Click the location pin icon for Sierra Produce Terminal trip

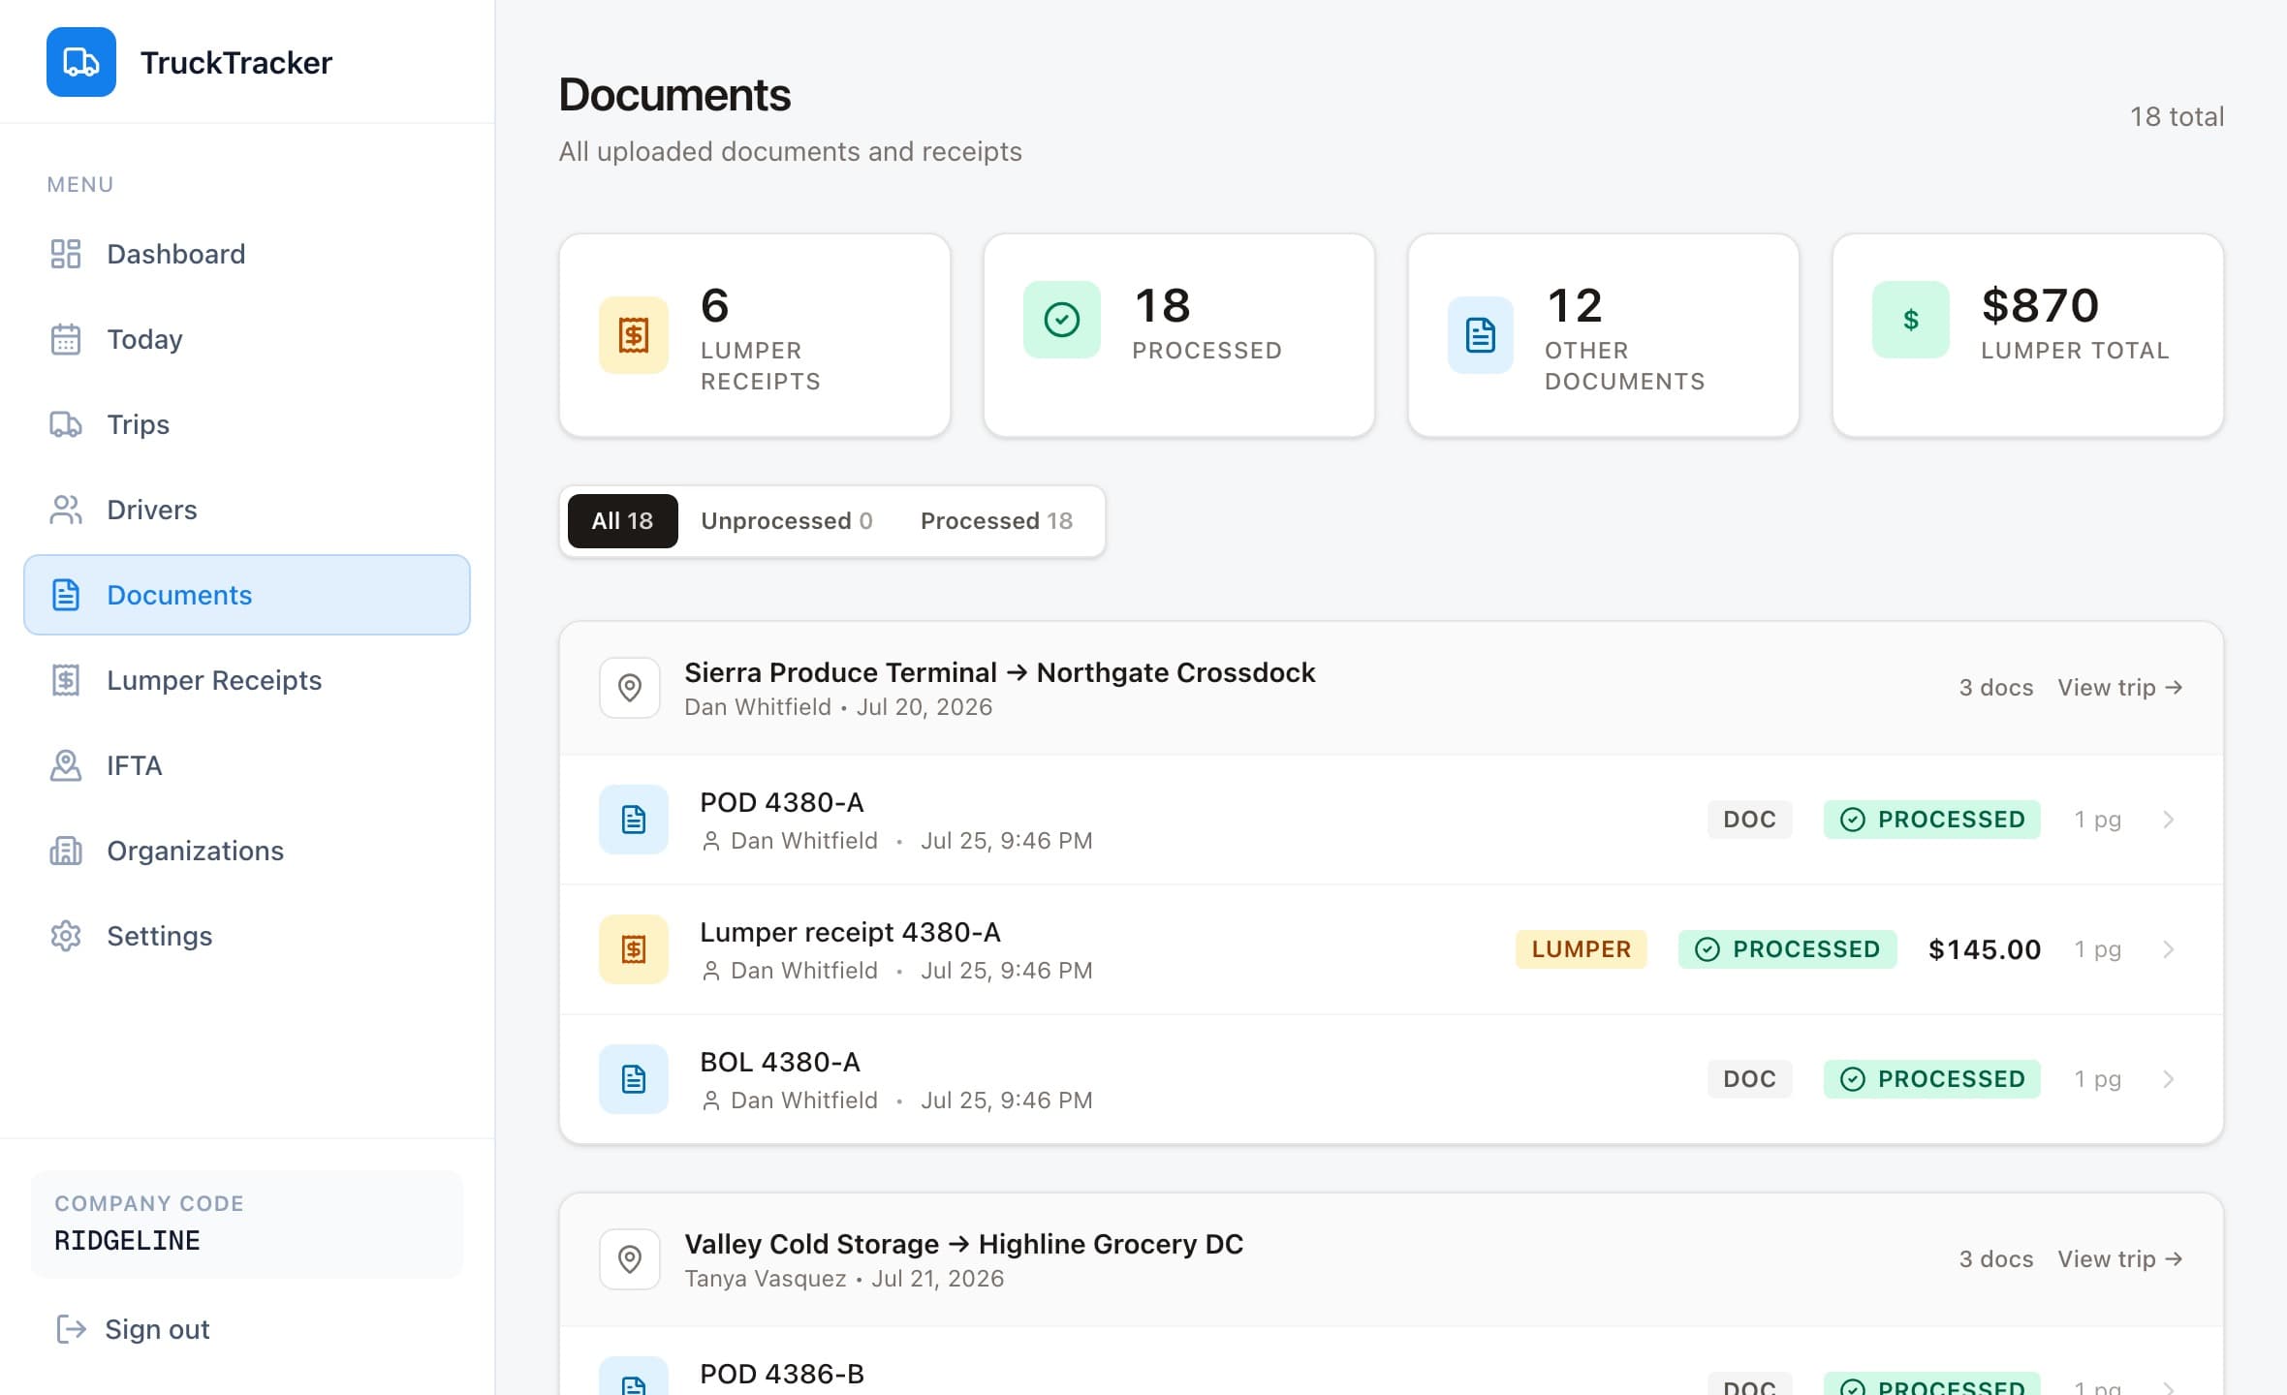(x=630, y=688)
